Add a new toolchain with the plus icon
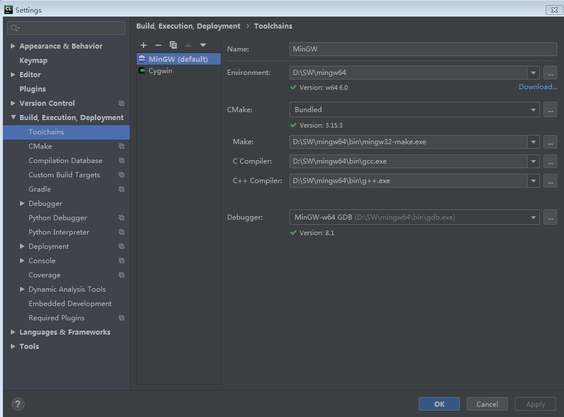 point(144,45)
